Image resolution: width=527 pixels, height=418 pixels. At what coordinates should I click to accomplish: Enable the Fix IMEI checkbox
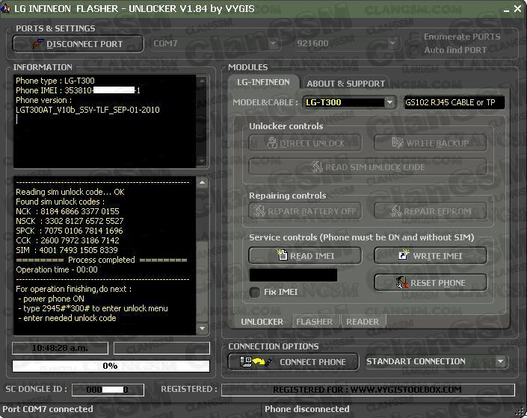[255, 292]
